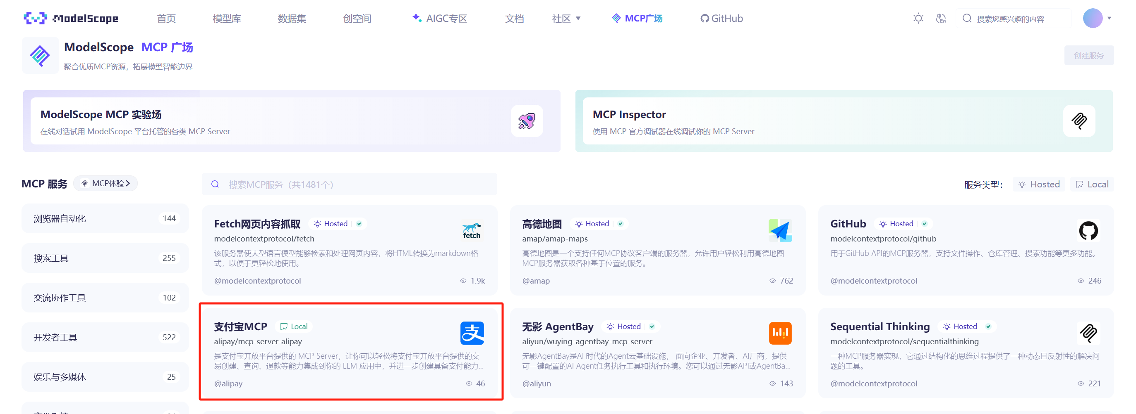Click the verified badge on GitHub card
The image size is (1136, 414).
[925, 224]
